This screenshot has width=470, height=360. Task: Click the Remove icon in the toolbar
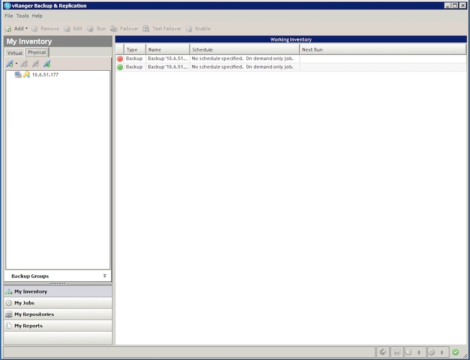(x=34, y=29)
